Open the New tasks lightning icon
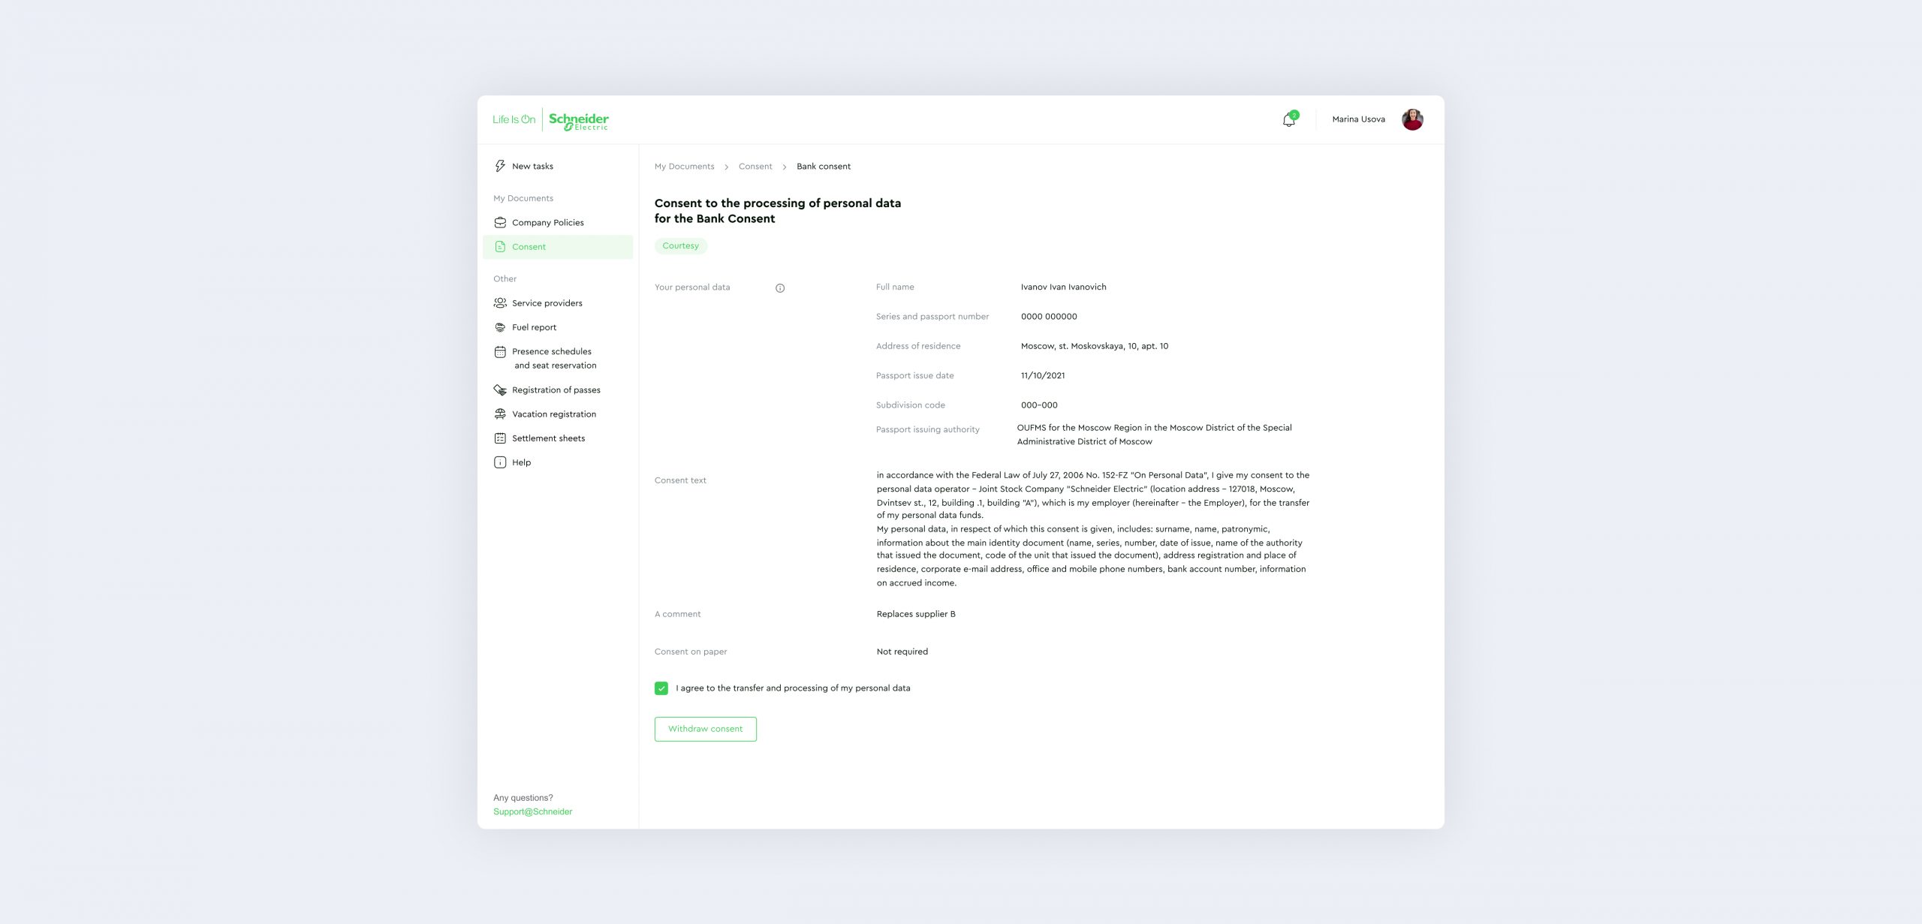 tap(500, 166)
